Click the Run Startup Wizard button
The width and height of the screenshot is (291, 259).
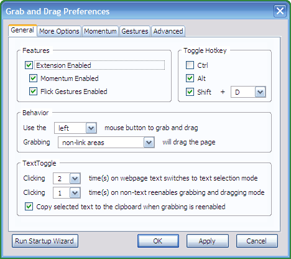[45, 241]
